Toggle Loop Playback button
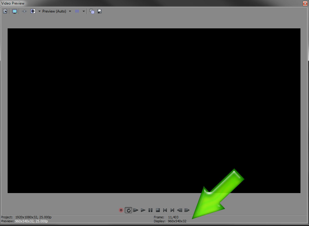 click(128, 210)
